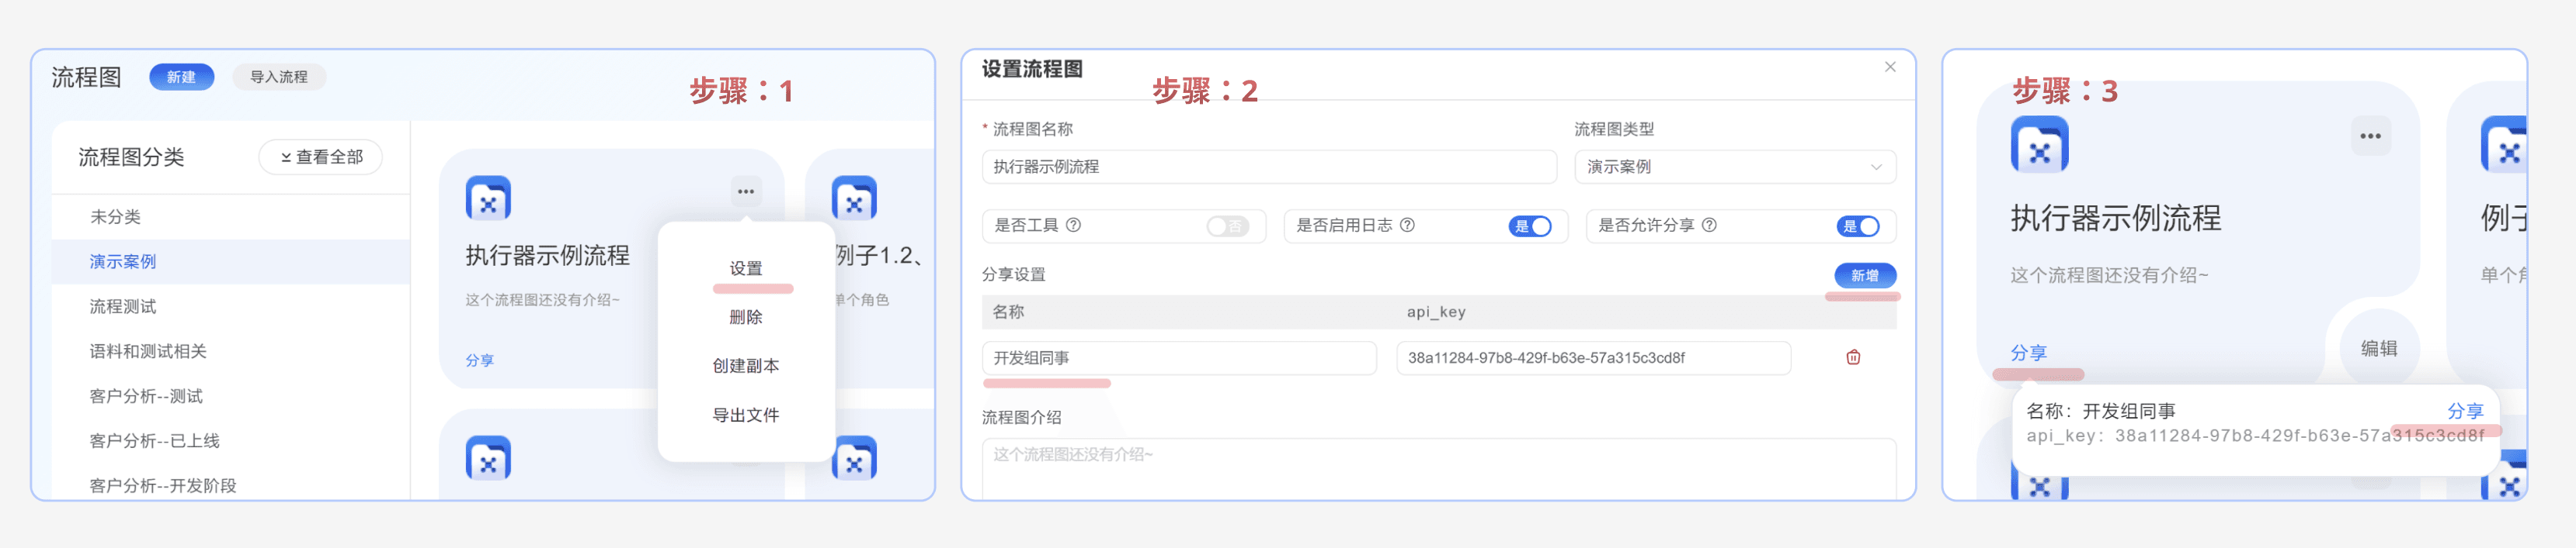The height and width of the screenshot is (548, 2576).
Task: Select 设置 from the context menu
Action: tap(745, 268)
